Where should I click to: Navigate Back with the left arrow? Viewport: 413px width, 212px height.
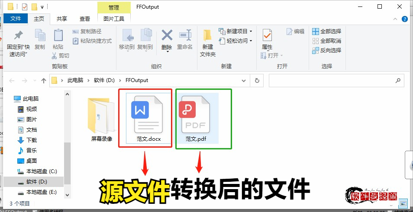12,81
